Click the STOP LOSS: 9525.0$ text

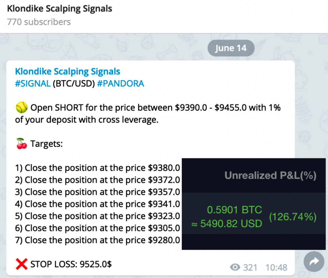coord(71,264)
